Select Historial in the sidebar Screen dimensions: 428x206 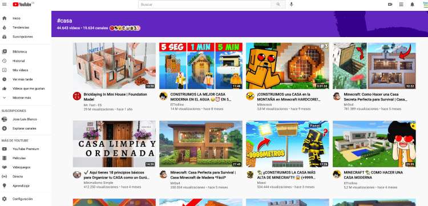pyautogui.click(x=19, y=61)
